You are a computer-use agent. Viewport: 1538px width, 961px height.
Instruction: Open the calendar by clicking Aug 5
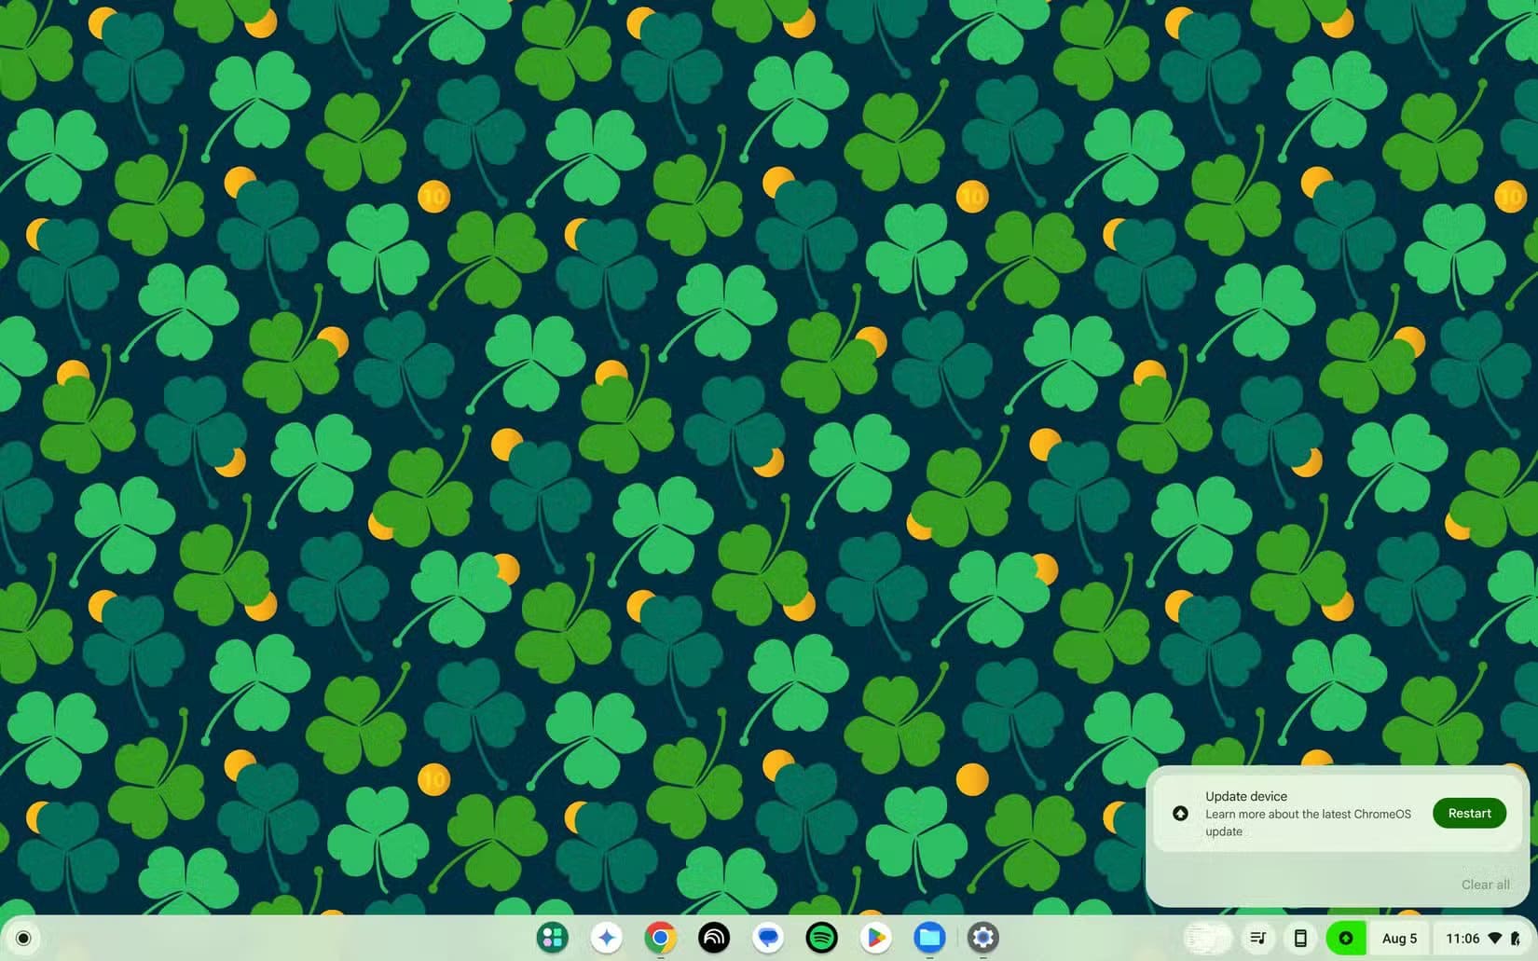(x=1399, y=938)
